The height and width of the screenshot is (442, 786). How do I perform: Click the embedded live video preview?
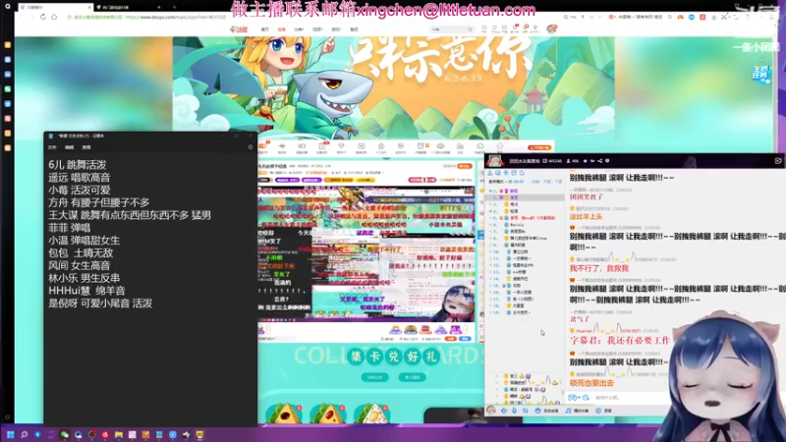(x=365, y=253)
